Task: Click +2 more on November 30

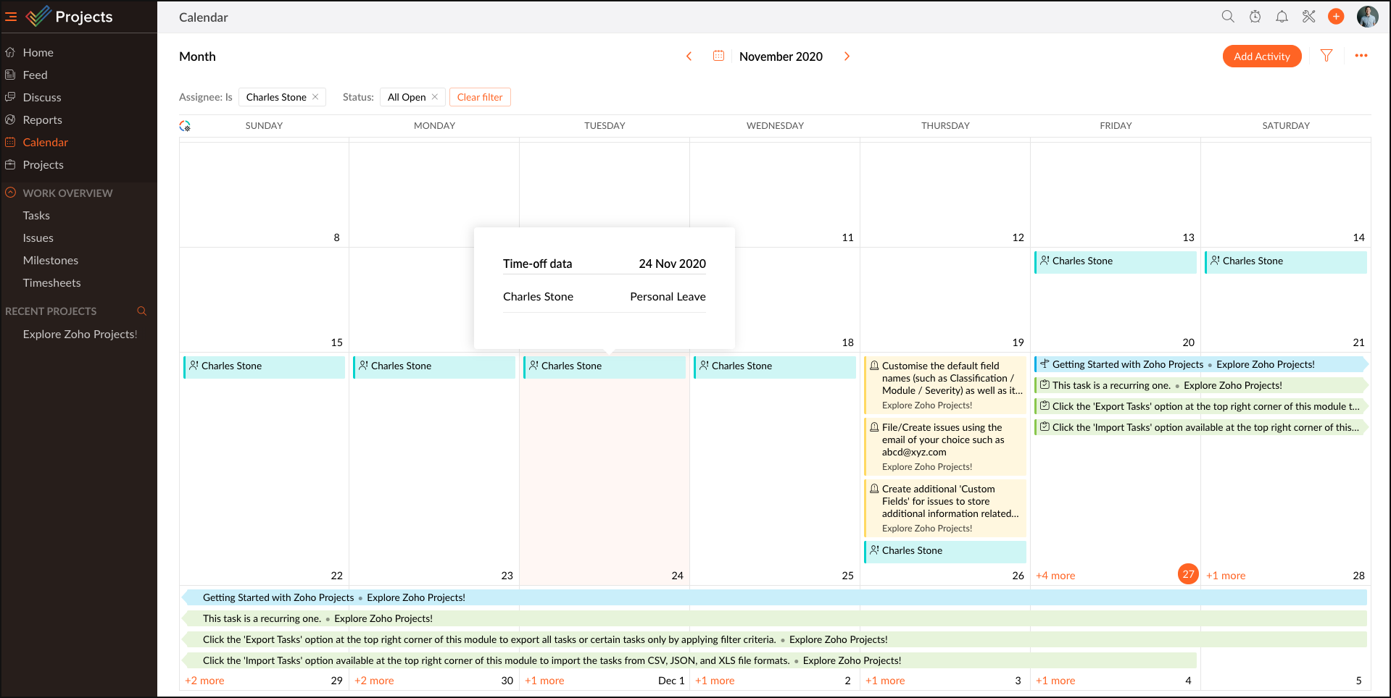Action: point(374,681)
